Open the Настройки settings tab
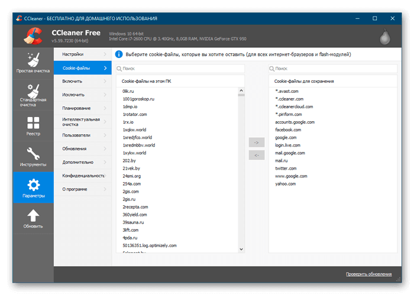Screen dimensions: 414x295 click(x=83, y=54)
